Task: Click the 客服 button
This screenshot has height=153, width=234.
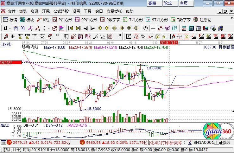Action: tap(154, 3)
